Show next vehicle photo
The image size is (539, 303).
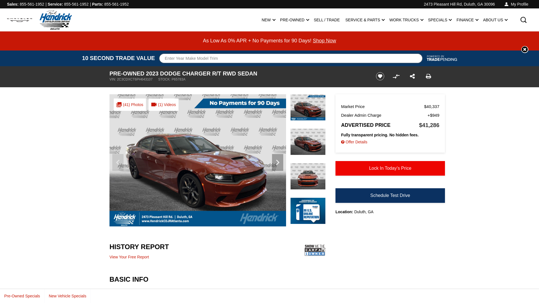pyautogui.click(x=278, y=162)
